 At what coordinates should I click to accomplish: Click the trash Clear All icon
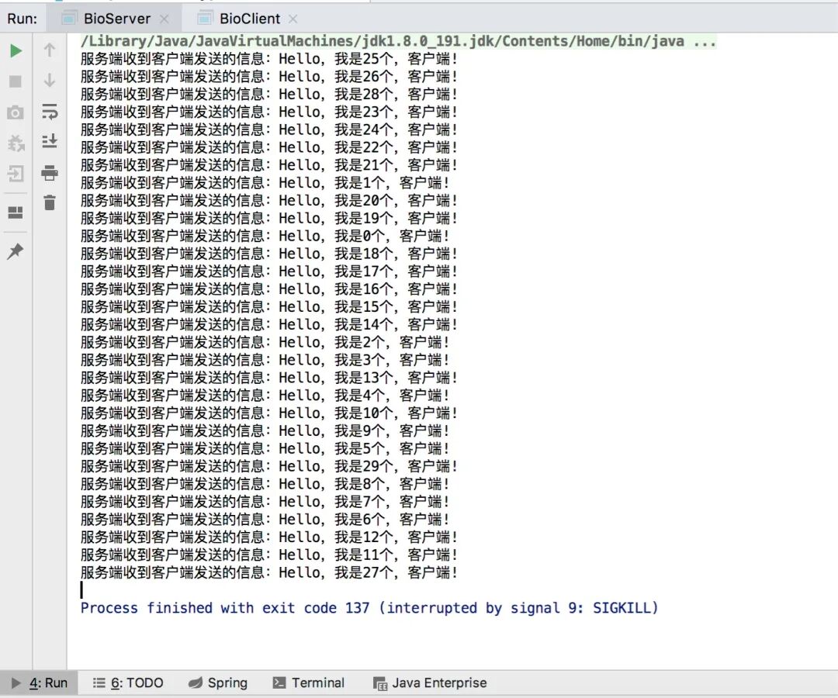click(50, 202)
